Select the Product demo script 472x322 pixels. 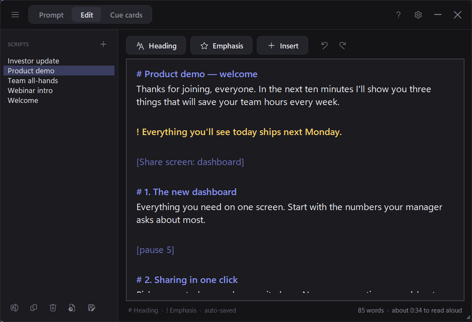coord(59,71)
